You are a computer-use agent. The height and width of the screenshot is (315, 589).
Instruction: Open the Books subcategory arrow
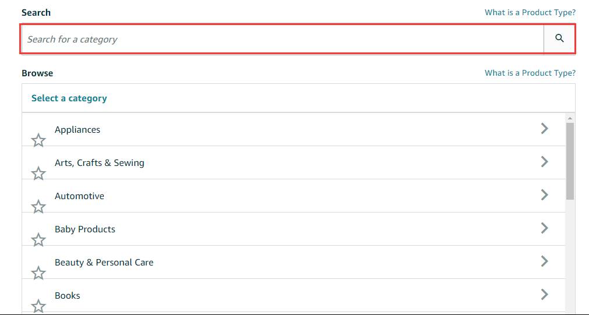(544, 294)
